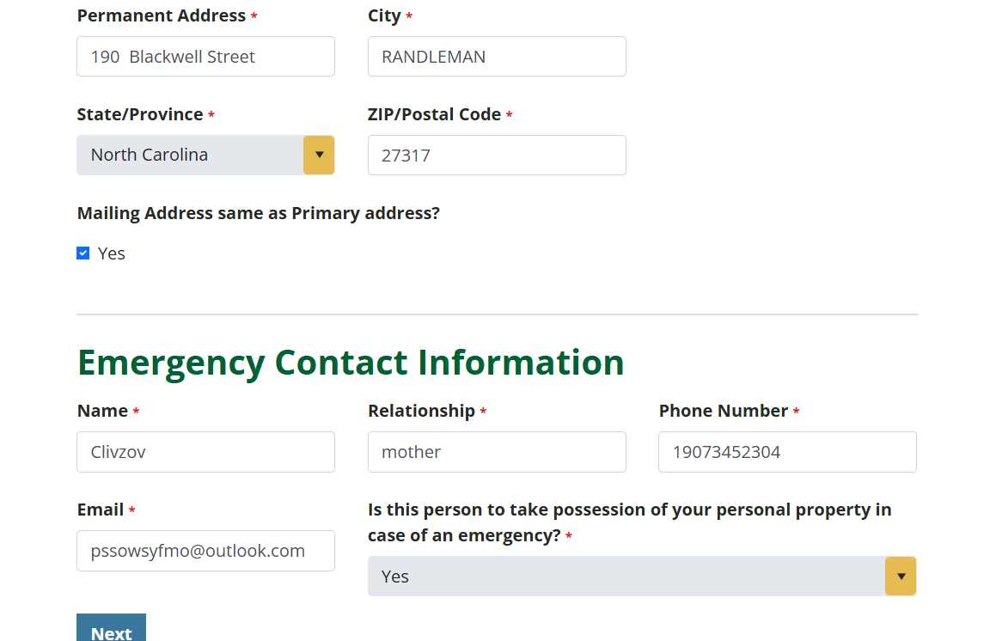Click the State/Province dropdown arrow
Screen dimensions: 996x641
click(319, 155)
